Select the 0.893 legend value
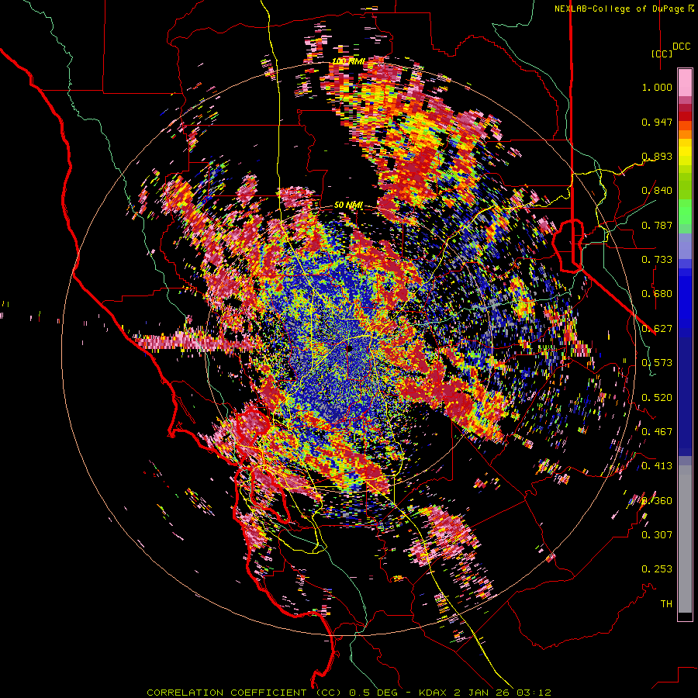The width and height of the screenshot is (698, 698). [657, 156]
